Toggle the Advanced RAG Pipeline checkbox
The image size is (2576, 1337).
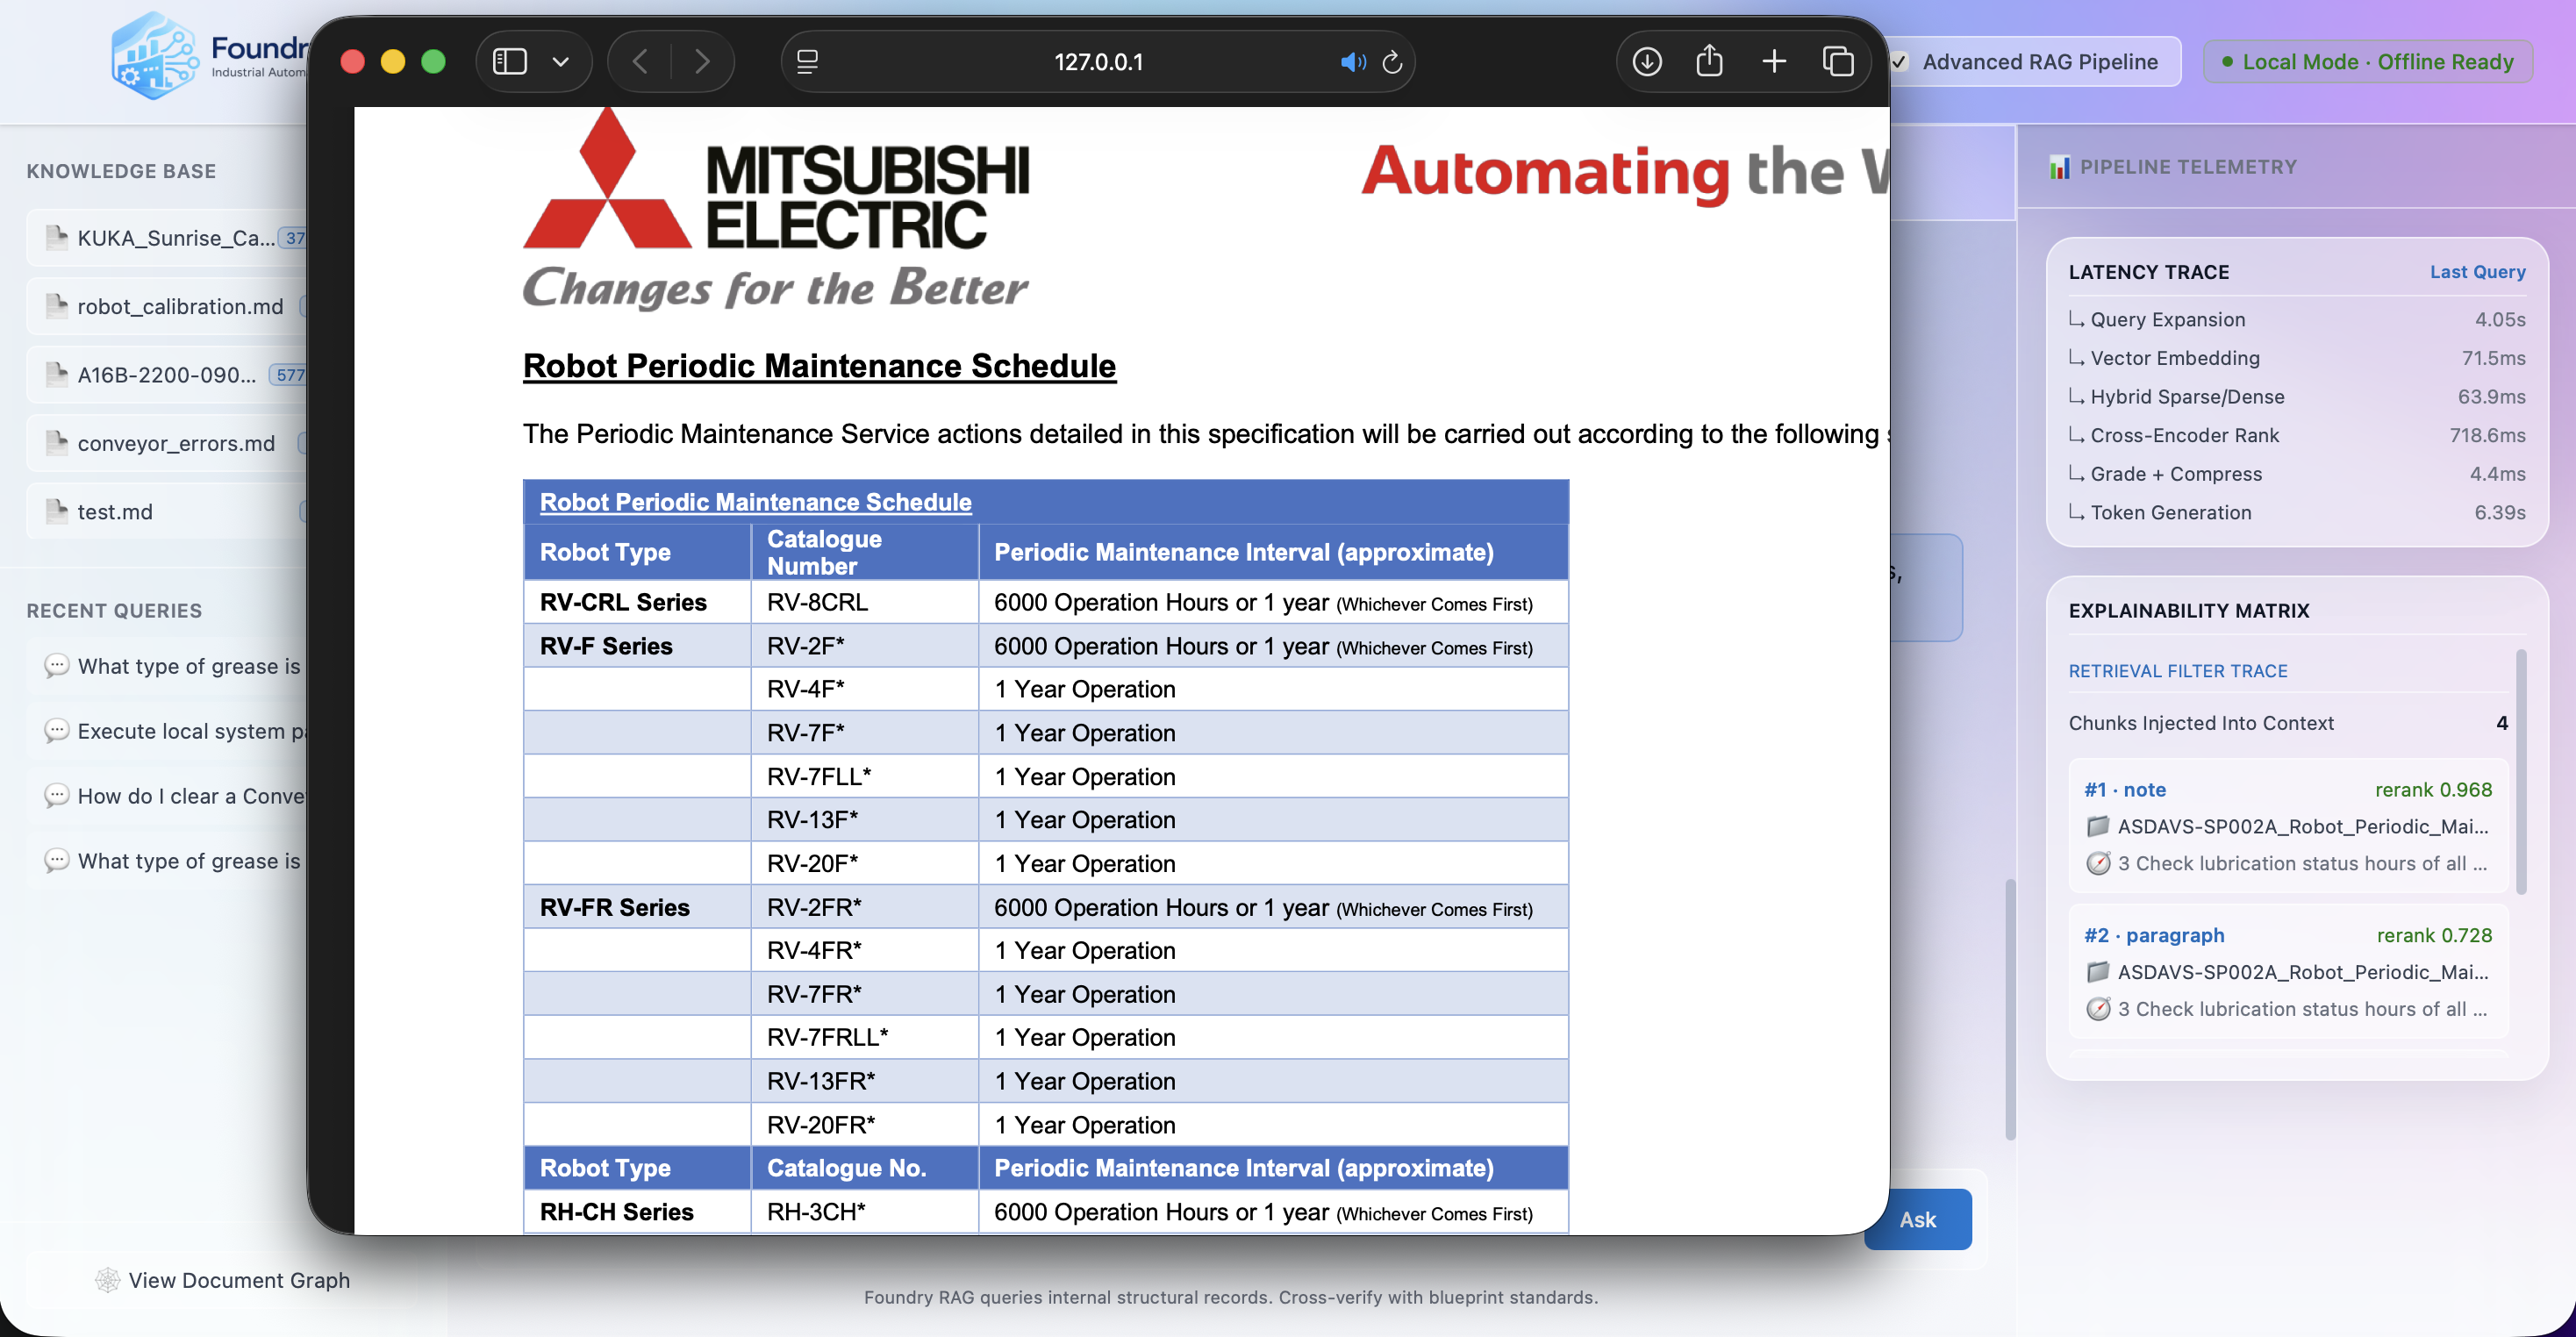[x=1899, y=62]
